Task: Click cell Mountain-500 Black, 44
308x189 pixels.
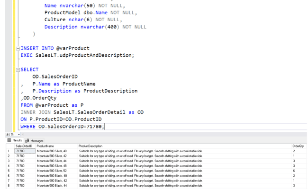Action: coord(56,186)
